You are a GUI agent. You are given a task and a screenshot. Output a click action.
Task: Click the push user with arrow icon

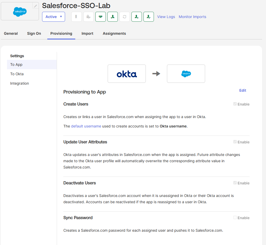pyautogui.click(x=137, y=16)
